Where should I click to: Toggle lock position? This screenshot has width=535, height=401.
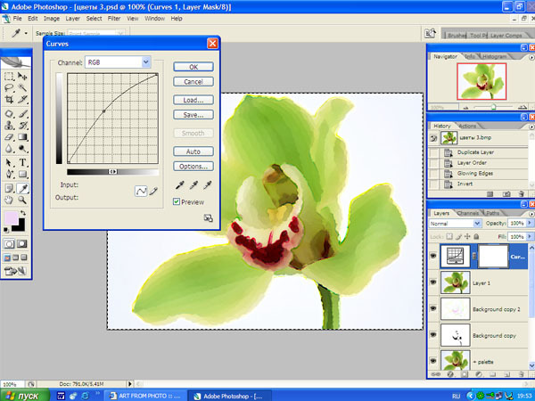(x=467, y=236)
